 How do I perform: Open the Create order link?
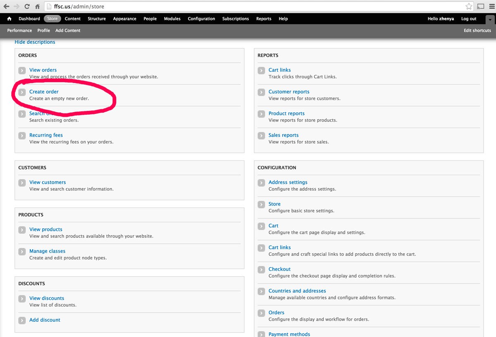(x=44, y=92)
